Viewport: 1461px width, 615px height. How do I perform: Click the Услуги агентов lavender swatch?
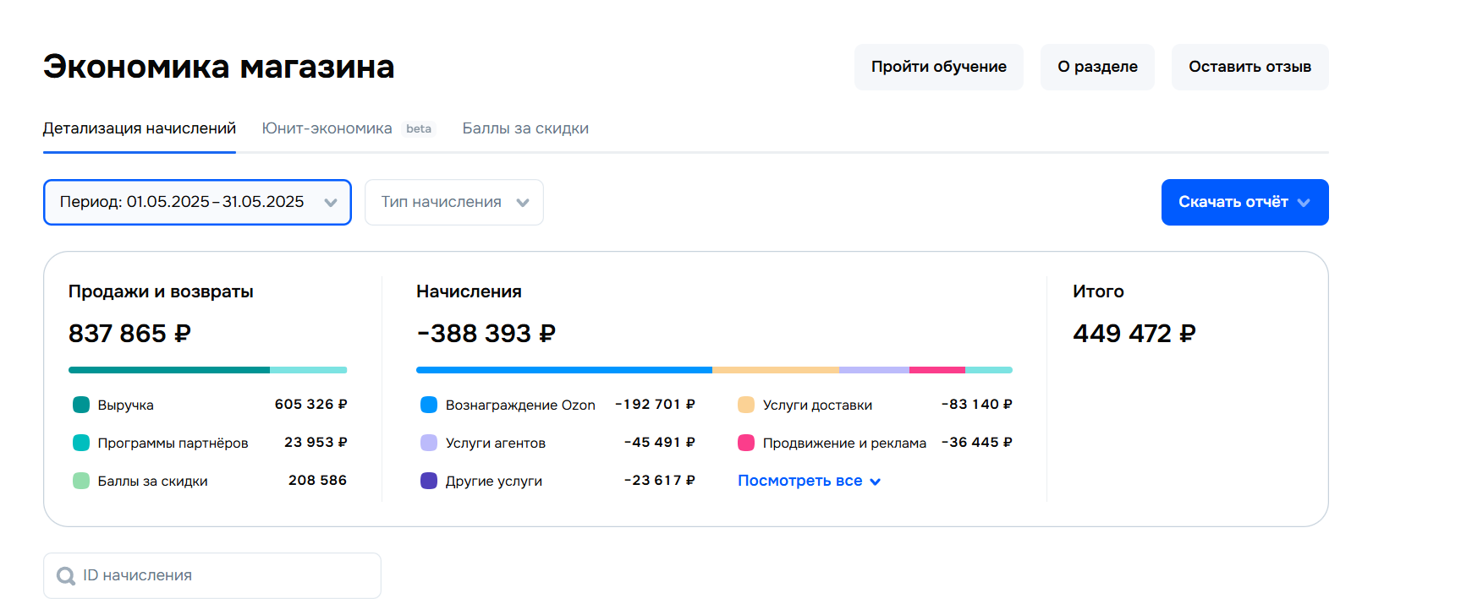point(429,443)
